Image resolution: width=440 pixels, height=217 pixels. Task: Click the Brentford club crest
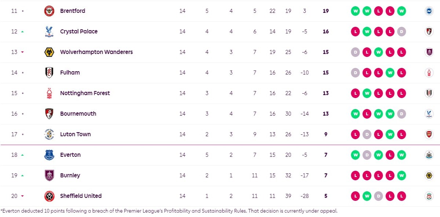pyautogui.click(x=49, y=11)
